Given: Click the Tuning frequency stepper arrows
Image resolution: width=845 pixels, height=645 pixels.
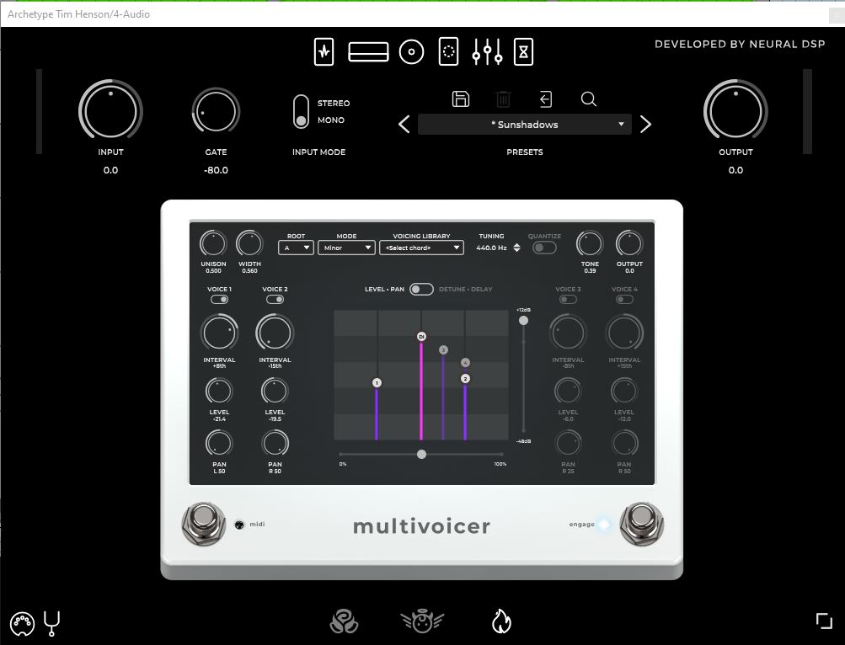Looking at the screenshot, I should (x=516, y=248).
